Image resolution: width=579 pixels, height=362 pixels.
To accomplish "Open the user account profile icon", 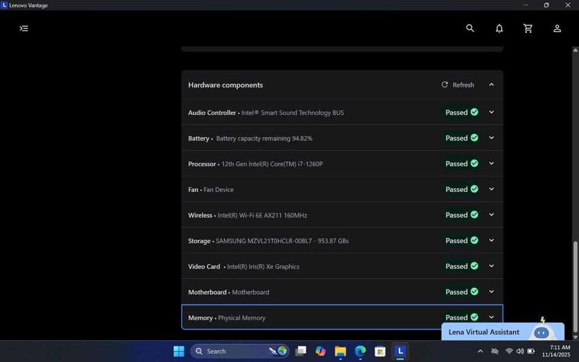I will (557, 28).
